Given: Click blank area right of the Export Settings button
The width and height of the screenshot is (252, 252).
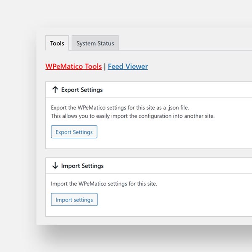Looking at the screenshot, I should (168, 132).
